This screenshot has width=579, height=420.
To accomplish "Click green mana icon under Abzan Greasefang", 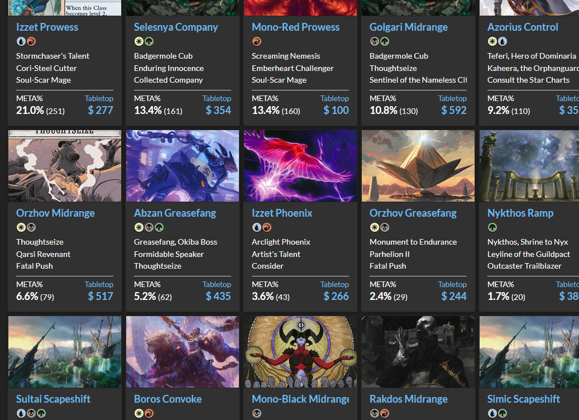I will tap(159, 227).
